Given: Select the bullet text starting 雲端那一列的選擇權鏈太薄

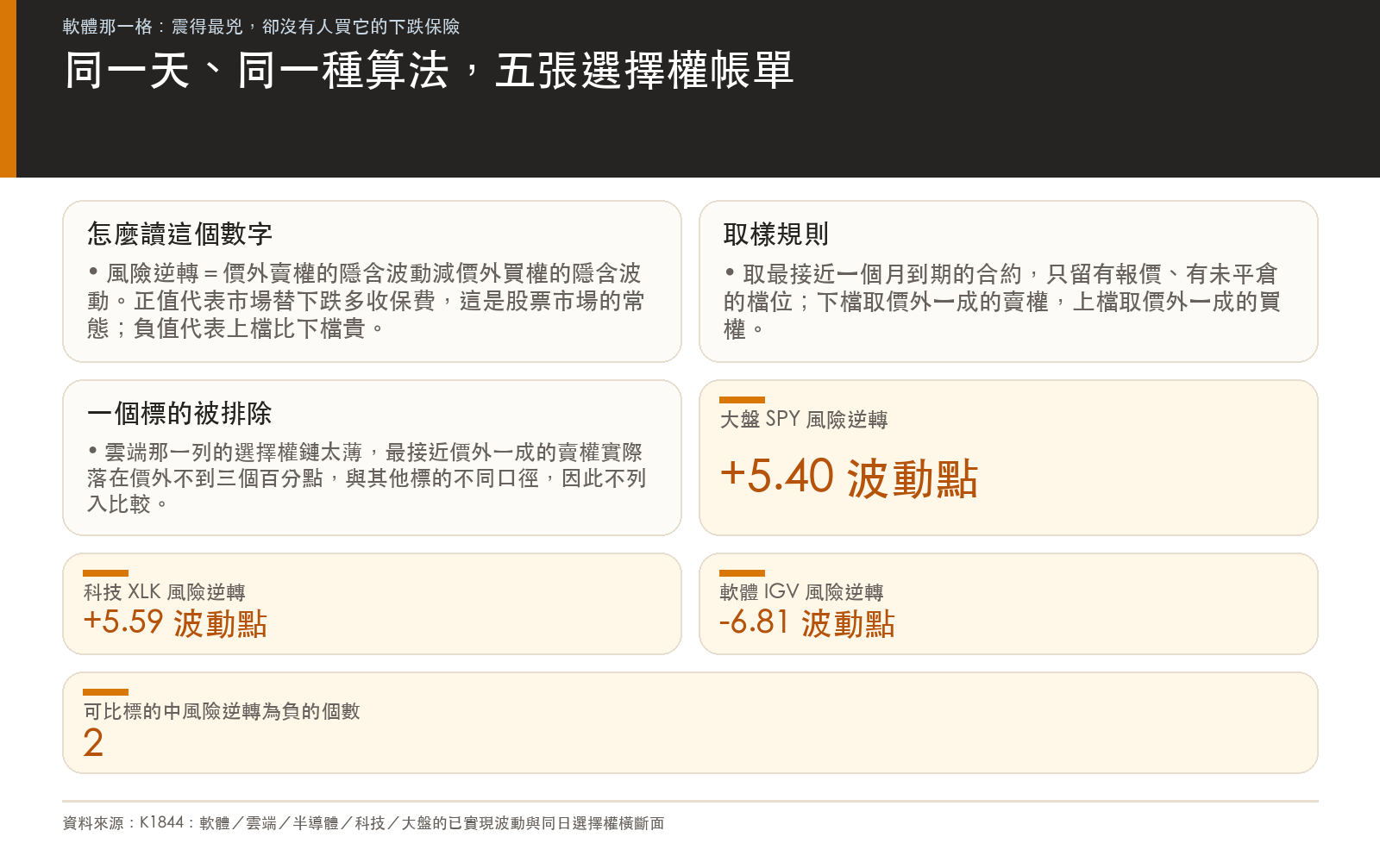Looking at the screenshot, I should coord(367,478).
